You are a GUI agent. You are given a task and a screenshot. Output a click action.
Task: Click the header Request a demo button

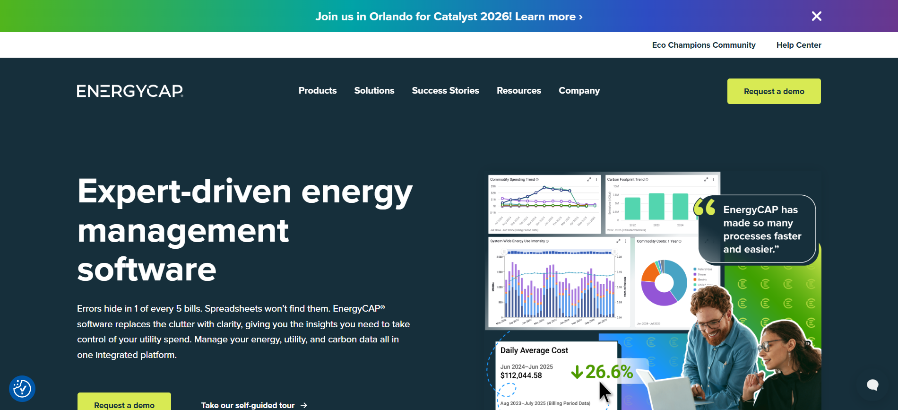pos(774,91)
